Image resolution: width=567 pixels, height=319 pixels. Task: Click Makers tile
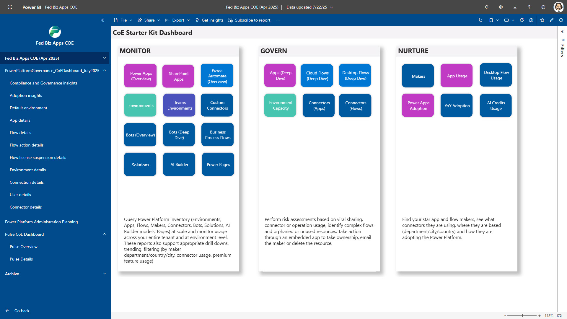pyautogui.click(x=418, y=76)
